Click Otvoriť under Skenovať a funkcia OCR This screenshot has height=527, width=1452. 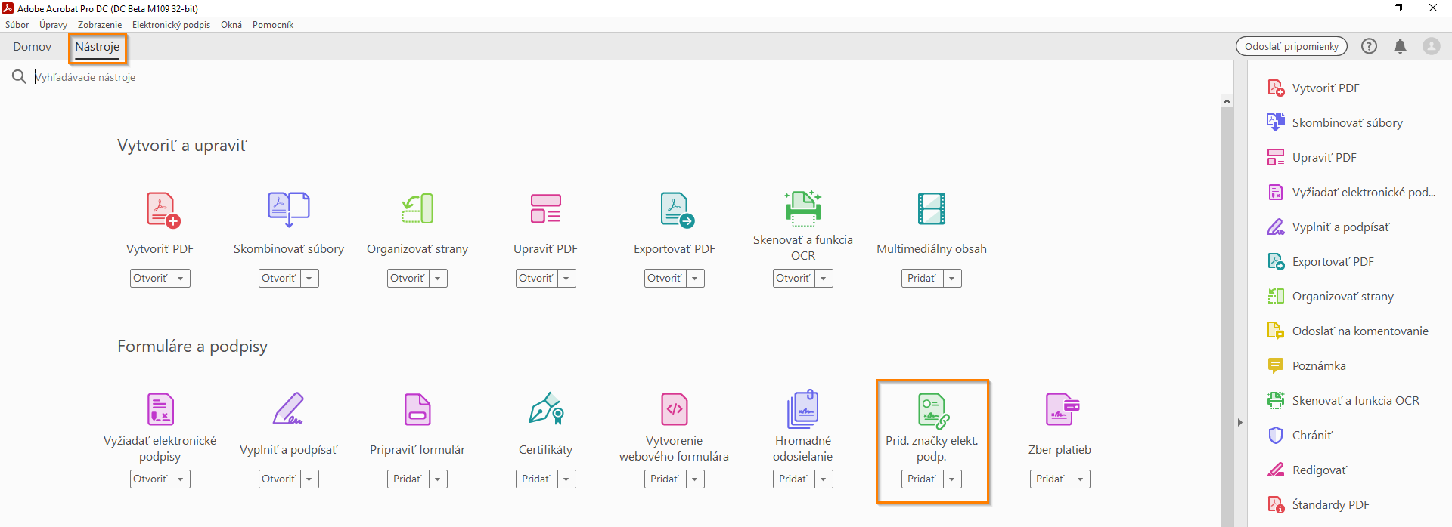[794, 279]
